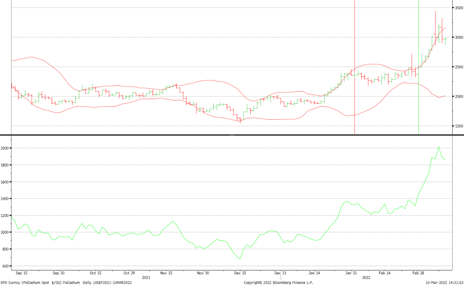Select the Nov 30 date label
The height and width of the screenshot is (285, 464).
(203, 273)
